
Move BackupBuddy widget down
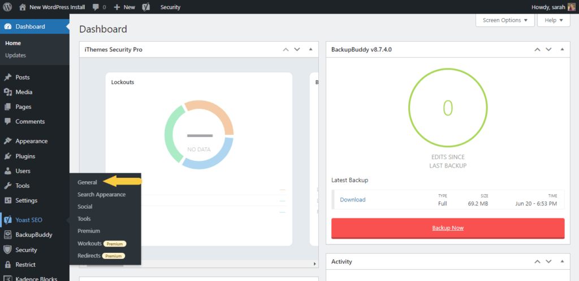click(x=548, y=49)
